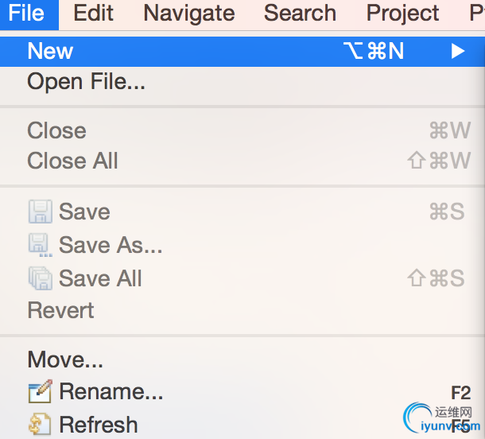The height and width of the screenshot is (439, 485).
Task: Open the Project menu
Action: tap(402, 14)
